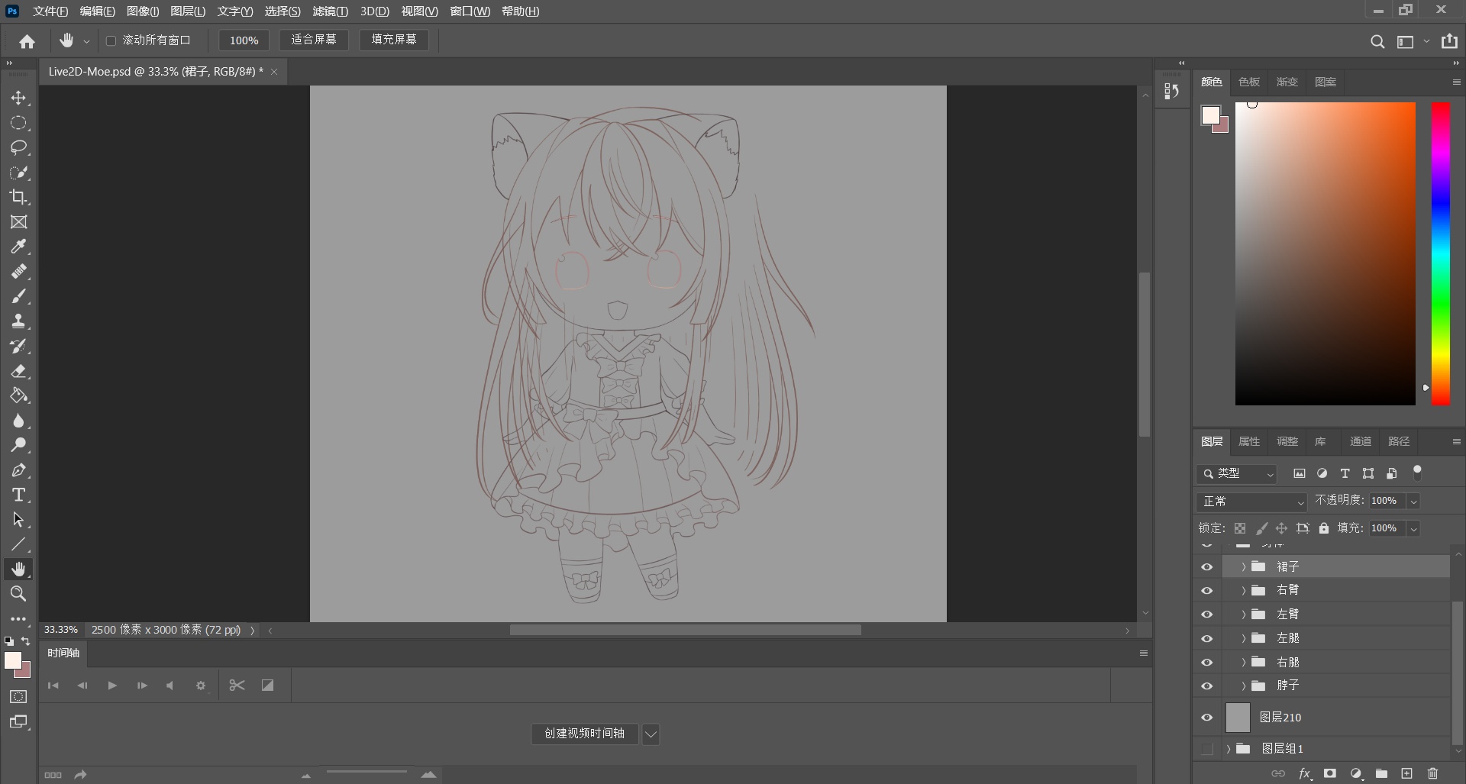Click the 图层210 layer thumbnail
Viewport: 1466px width, 784px height.
click(1238, 718)
